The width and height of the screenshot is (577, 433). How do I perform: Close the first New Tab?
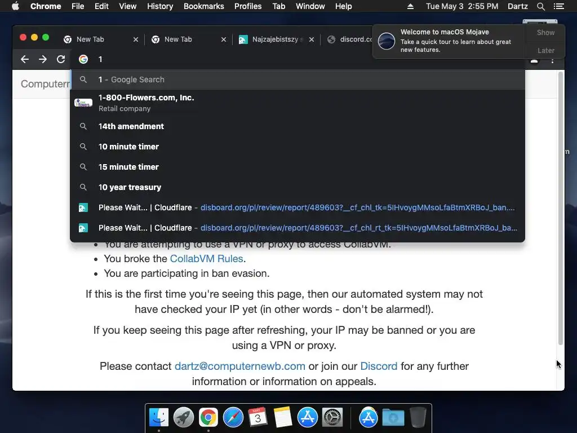(x=136, y=39)
